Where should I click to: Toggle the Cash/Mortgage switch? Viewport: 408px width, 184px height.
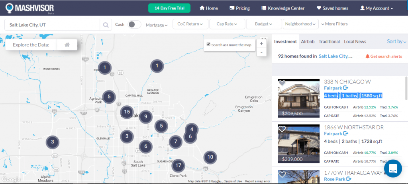click(134, 25)
